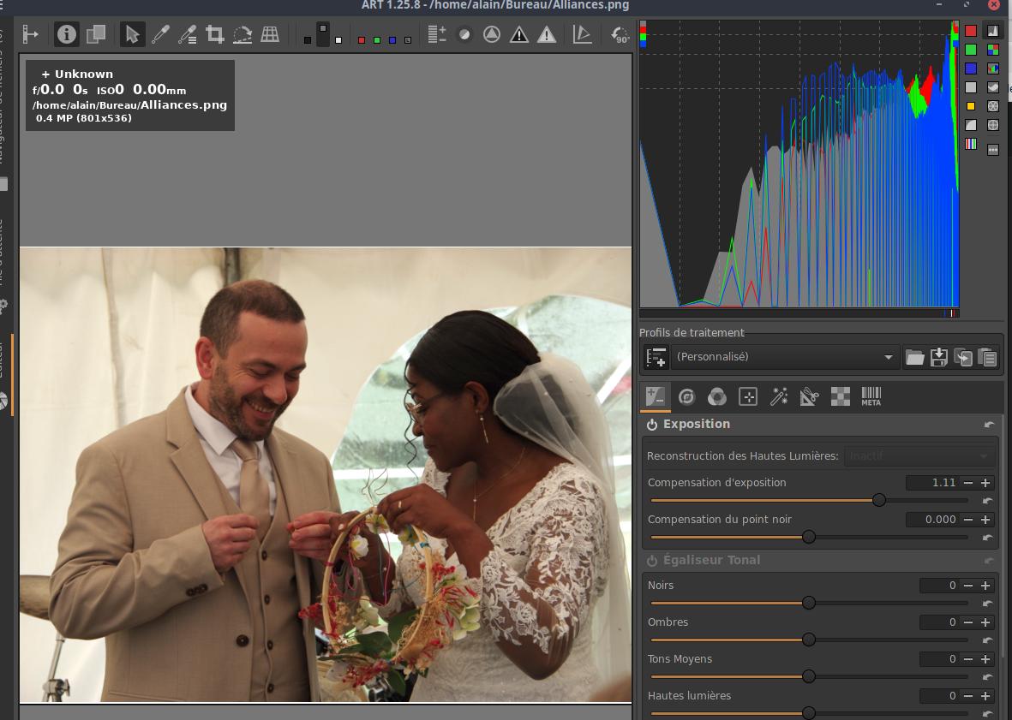Paste processing profile from clipboard

[988, 357]
